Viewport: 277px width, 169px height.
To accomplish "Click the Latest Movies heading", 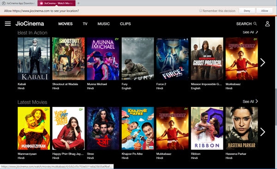I will tap(32, 102).
